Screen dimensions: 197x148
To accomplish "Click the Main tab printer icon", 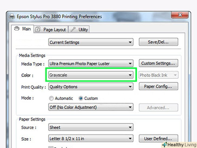I will point(17,29).
